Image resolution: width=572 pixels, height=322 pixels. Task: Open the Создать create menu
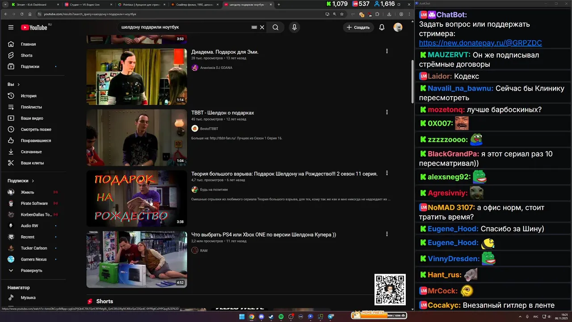(x=358, y=27)
